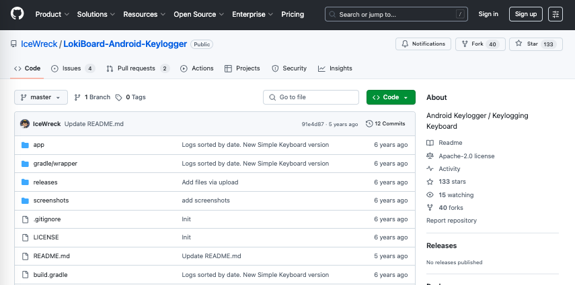Go to the Pricing page

tap(293, 14)
